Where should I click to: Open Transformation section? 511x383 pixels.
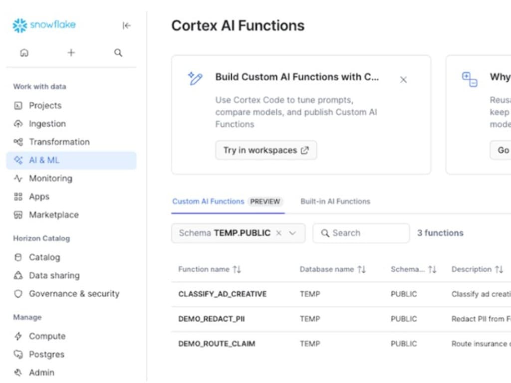(71, 142)
